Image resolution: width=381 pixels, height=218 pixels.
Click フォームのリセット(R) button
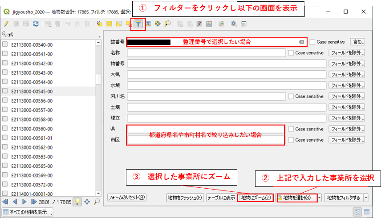click(126, 198)
